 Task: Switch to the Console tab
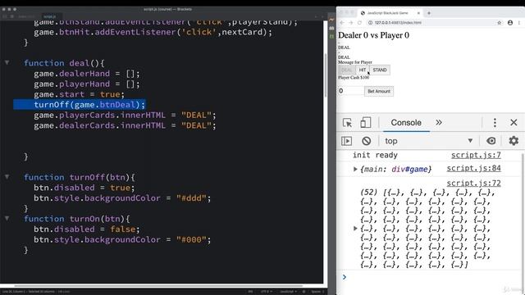click(x=406, y=123)
